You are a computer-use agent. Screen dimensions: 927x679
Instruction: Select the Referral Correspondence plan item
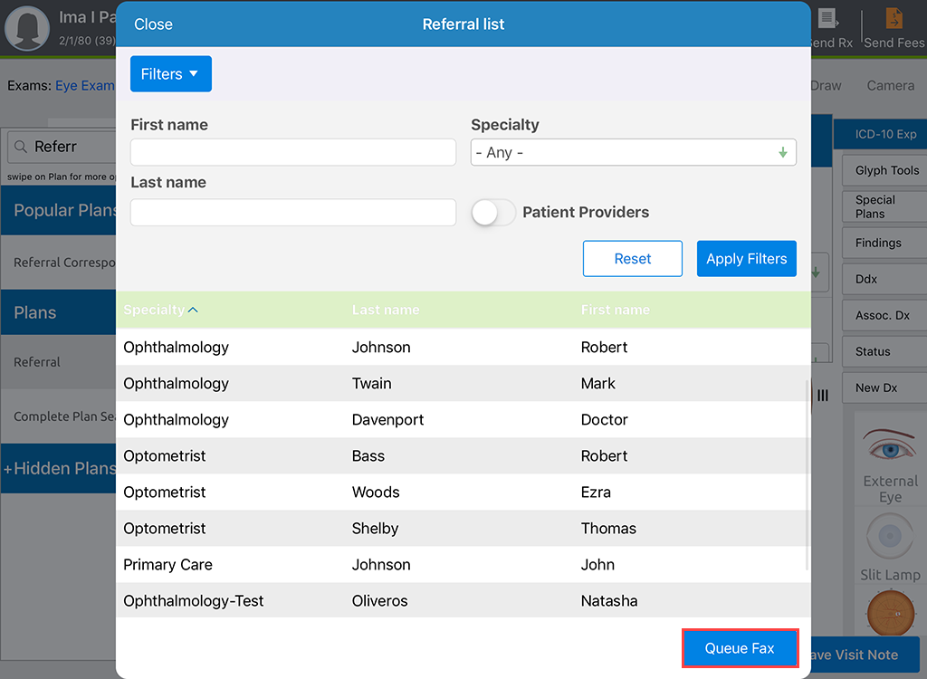[59, 262]
